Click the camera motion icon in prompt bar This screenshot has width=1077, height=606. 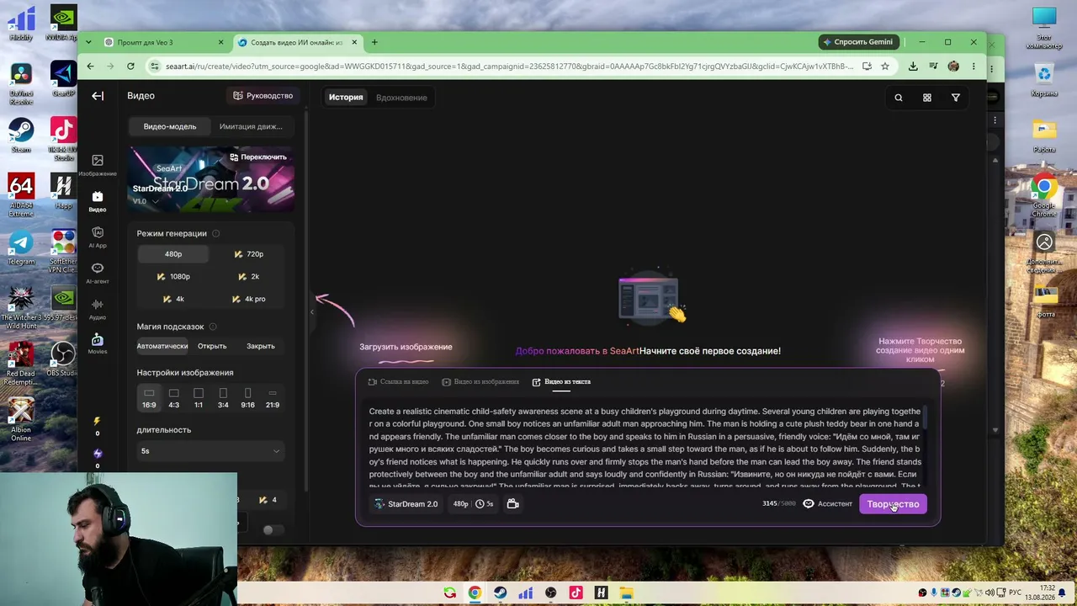[x=513, y=504]
